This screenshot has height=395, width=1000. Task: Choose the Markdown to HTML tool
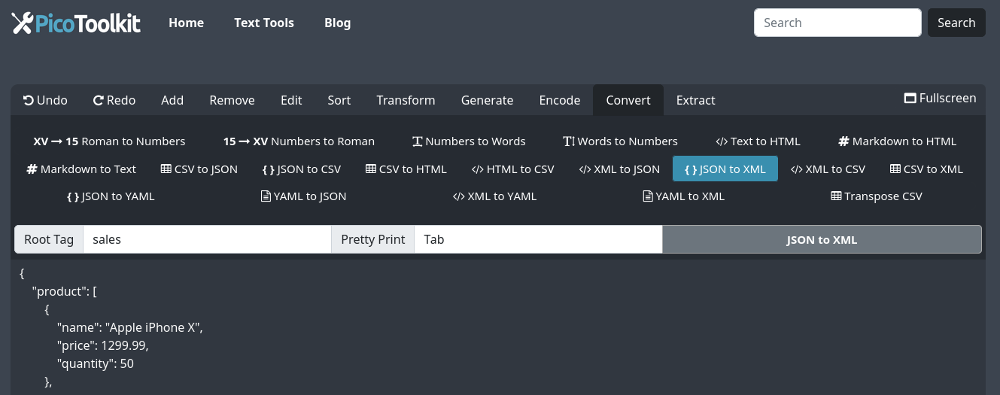(x=897, y=141)
